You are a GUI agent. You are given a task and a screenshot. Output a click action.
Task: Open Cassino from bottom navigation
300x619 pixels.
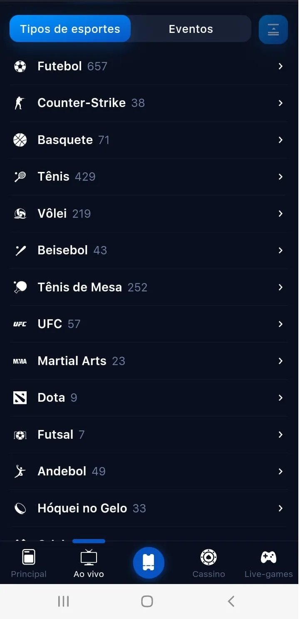click(208, 564)
